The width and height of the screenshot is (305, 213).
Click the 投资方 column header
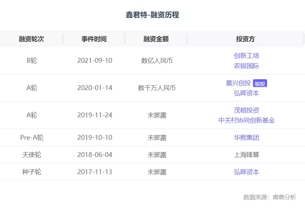[x=246, y=39]
